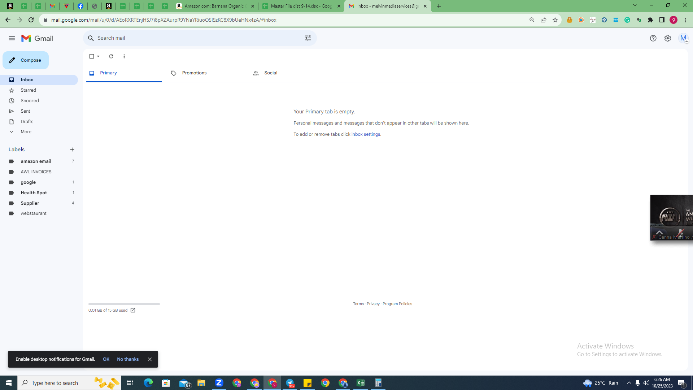Switch to the Primary tab
693x390 pixels.
point(124,73)
